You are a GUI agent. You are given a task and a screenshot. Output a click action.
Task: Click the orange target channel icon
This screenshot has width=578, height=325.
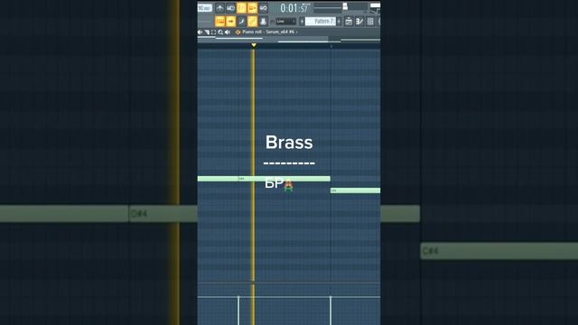[238, 32]
